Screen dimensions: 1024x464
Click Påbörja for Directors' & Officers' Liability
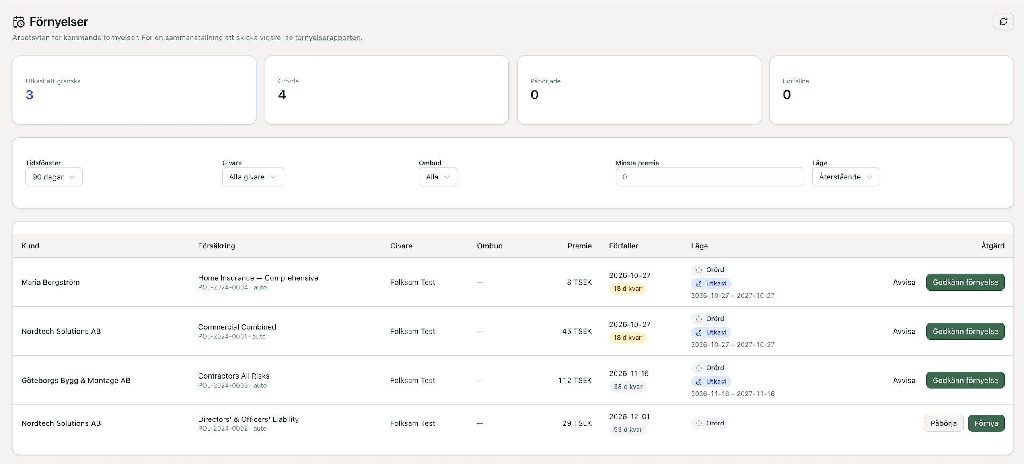(x=943, y=423)
